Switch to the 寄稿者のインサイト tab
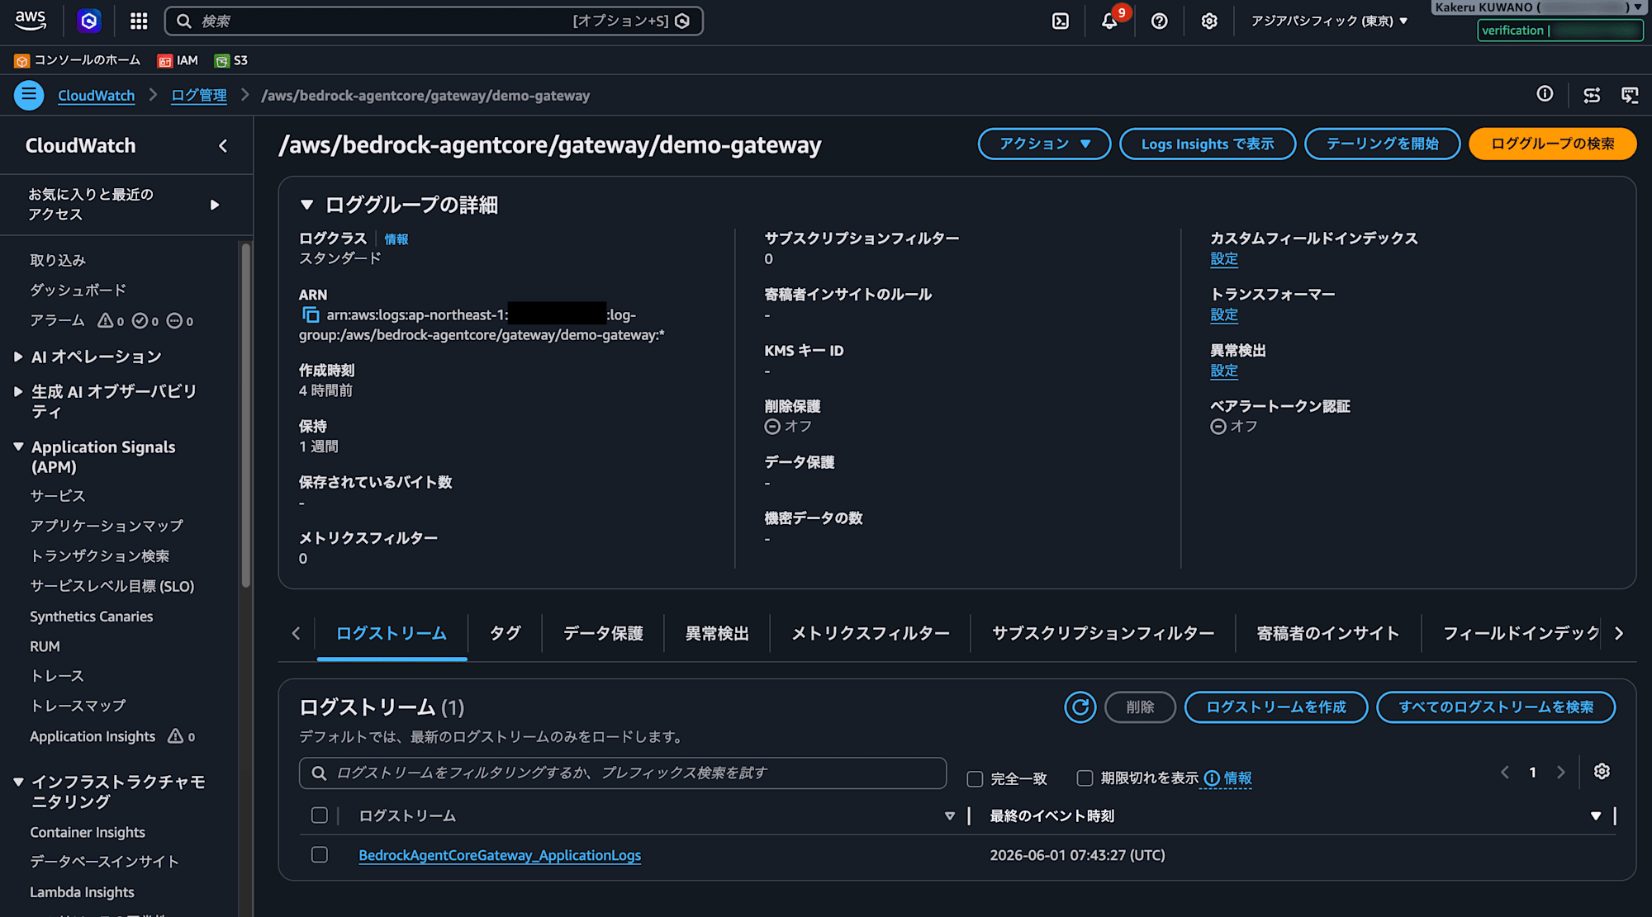This screenshot has width=1652, height=917. [1328, 633]
